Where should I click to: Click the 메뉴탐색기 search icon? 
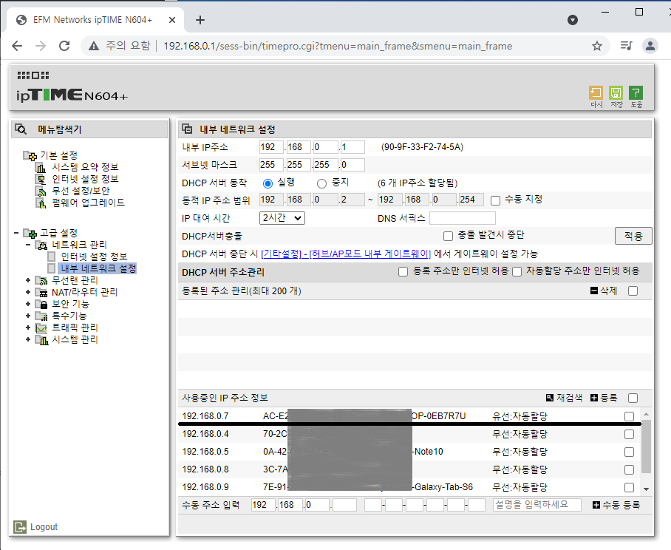21,129
